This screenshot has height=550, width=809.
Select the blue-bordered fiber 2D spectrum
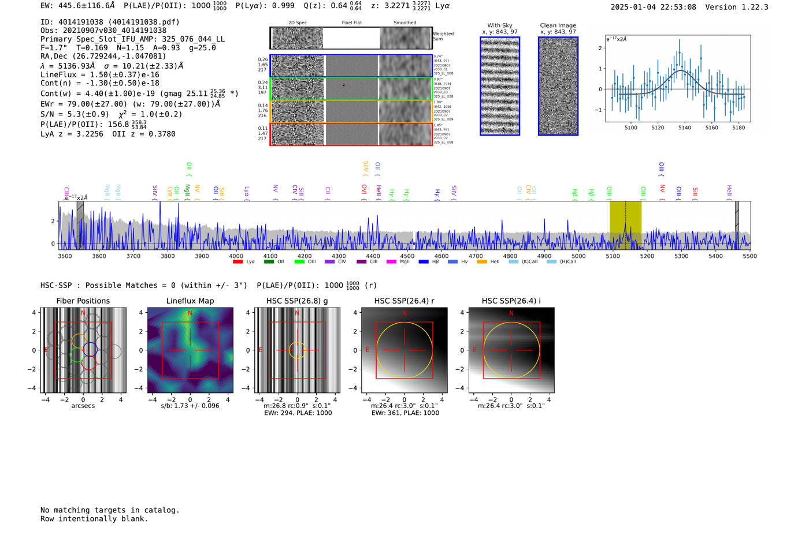pos(351,66)
